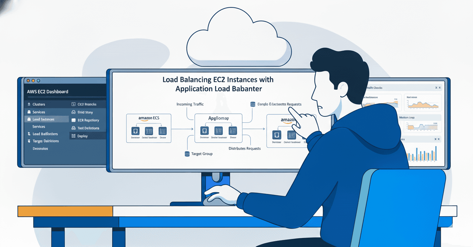Image resolution: width=473 pixels, height=247 pixels.
Task: Click the Target Group database icon
Action: [x=187, y=154]
